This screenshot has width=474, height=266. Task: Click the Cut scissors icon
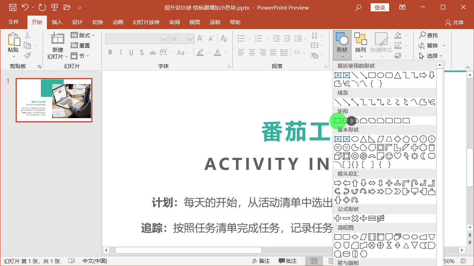tap(27, 35)
